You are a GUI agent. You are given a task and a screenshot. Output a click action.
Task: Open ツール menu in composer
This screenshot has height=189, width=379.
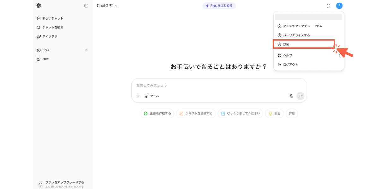click(x=152, y=96)
